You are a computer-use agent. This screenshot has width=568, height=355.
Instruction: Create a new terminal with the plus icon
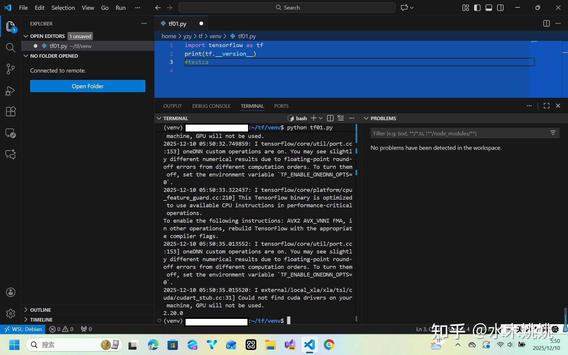[314, 118]
